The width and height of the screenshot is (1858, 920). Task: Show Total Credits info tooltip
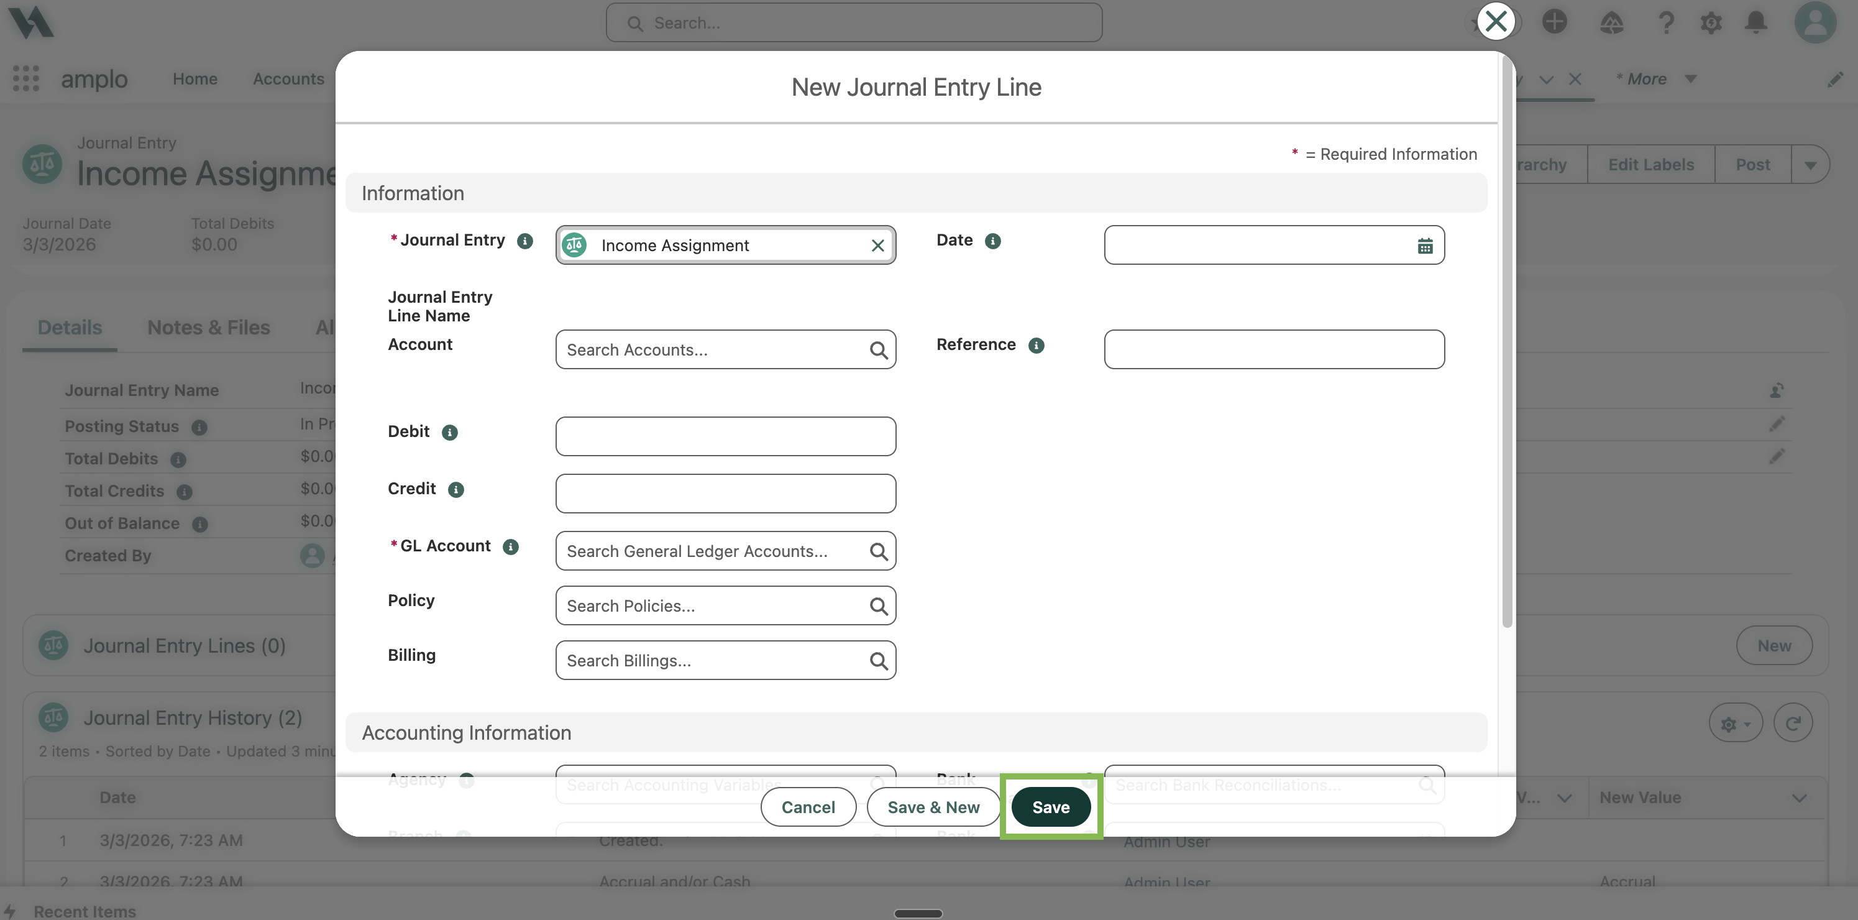(x=185, y=492)
